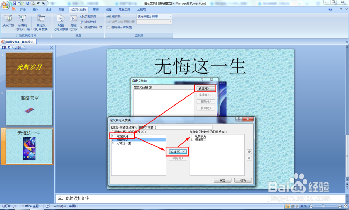The image size is (349, 210).
Task: Start slideshow from current slide (从当前幻灯片开始)
Action: click(22, 23)
